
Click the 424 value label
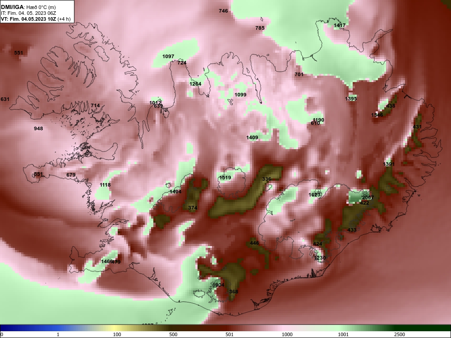(317, 244)
